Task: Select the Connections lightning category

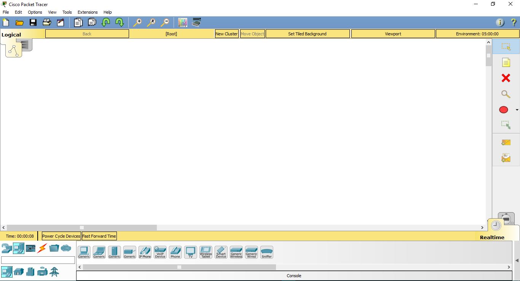Action: pyautogui.click(x=42, y=249)
